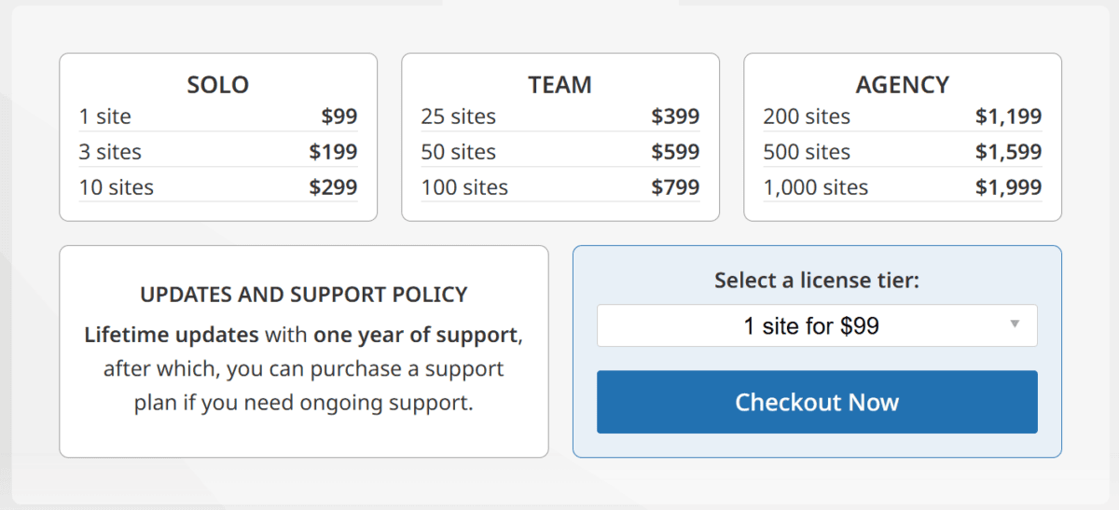Click the $1,999 price in Agency card

(x=1008, y=187)
